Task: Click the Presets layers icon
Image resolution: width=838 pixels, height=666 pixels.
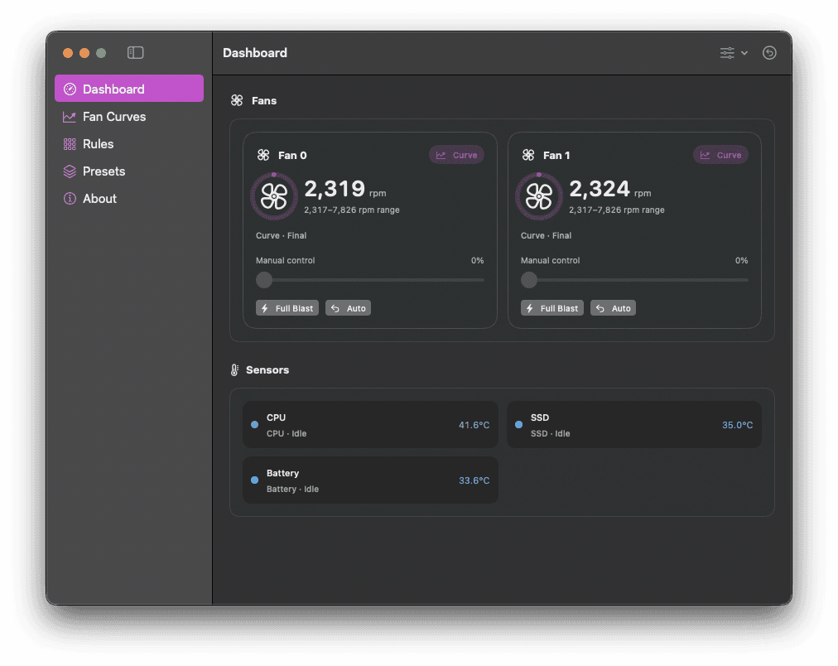Action: tap(70, 171)
